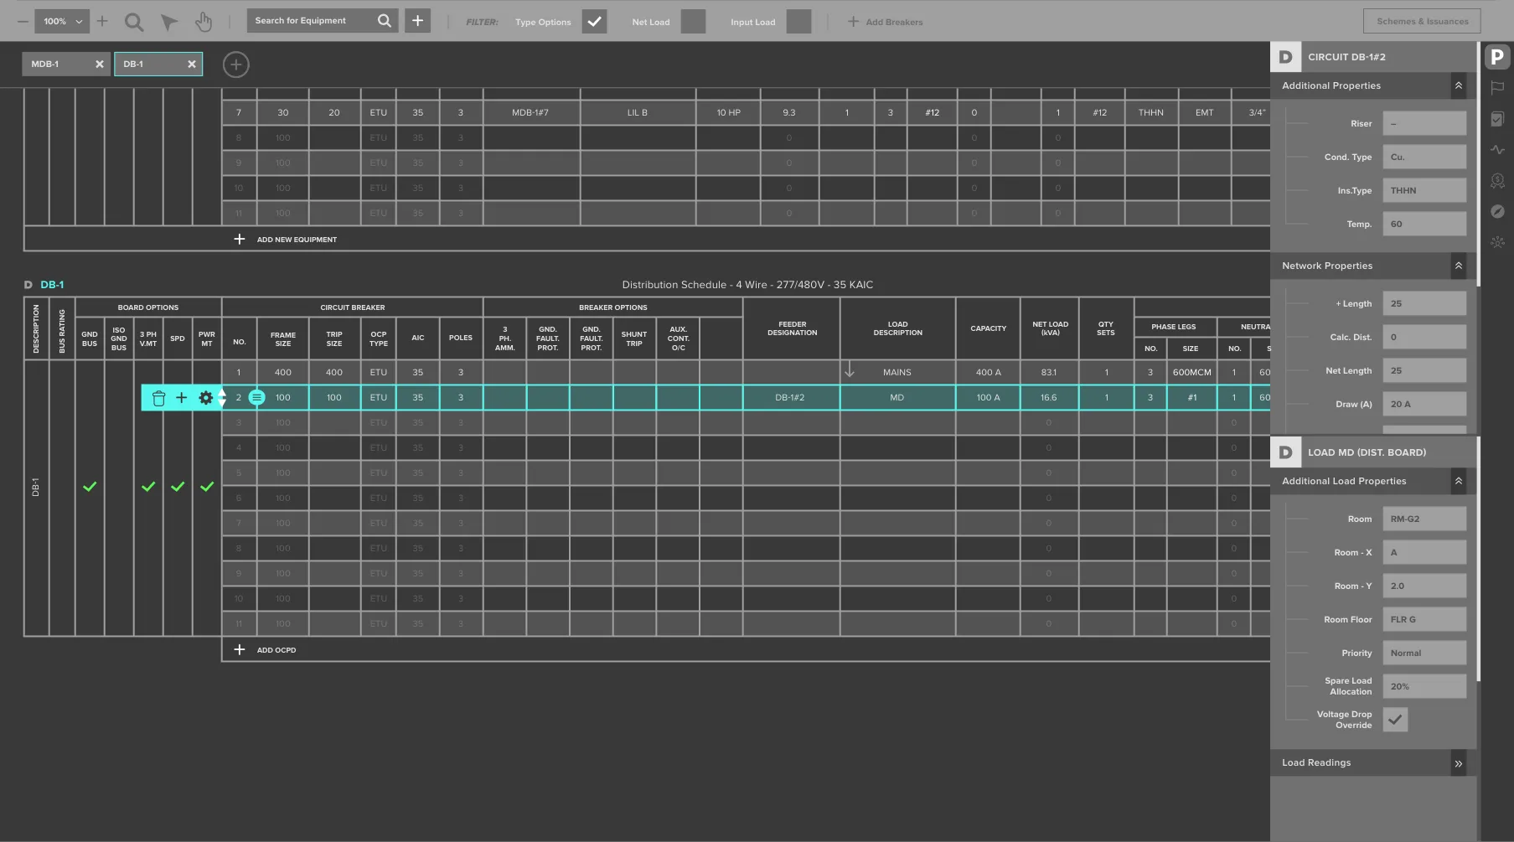Open the compass panel in right sidebar
The image size is (1514, 842).
point(1497,212)
